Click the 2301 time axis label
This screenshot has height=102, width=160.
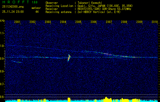(17, 22)
